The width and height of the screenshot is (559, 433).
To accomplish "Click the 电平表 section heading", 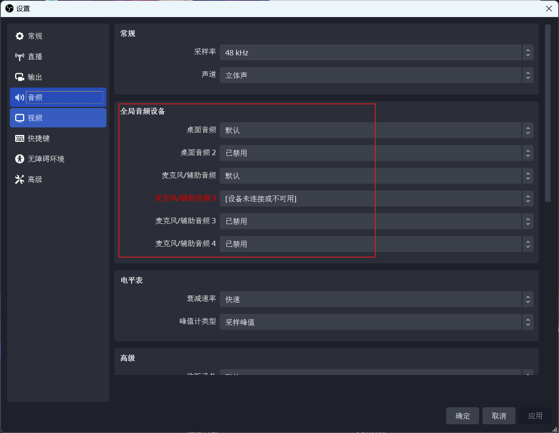I will tap(132, 280).
